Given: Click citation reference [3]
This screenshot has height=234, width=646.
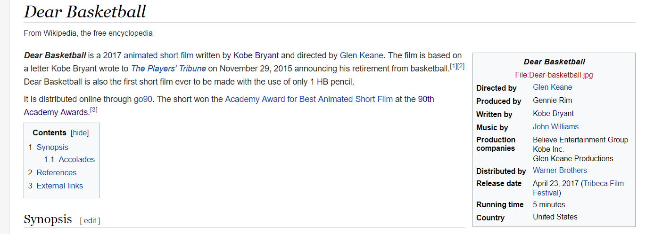Looking at the screenshot, I should click(94, 110).
